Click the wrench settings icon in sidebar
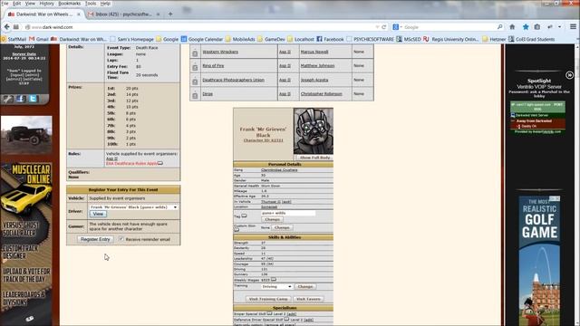The height and width of the screenshot is (326, 580). point(8,99)
